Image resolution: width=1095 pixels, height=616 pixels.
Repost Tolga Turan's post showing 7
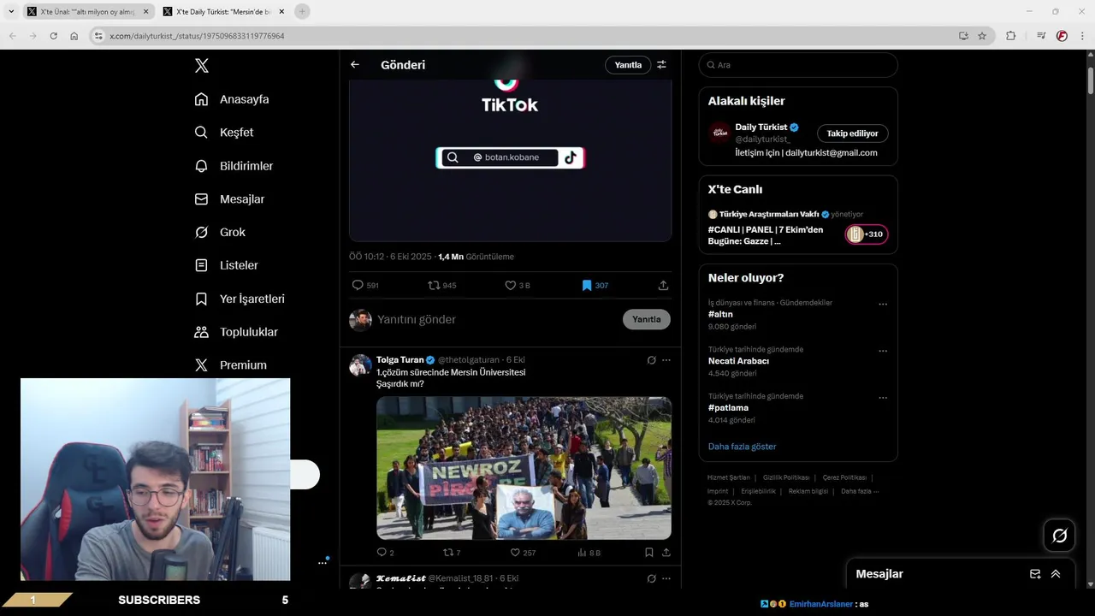[452, 553]
